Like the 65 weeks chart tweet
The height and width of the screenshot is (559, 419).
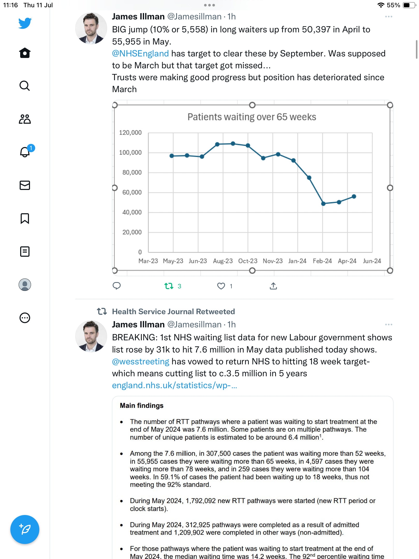221,286
